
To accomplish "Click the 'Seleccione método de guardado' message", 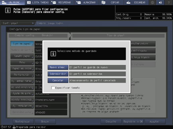I will [x=77, y=51].
